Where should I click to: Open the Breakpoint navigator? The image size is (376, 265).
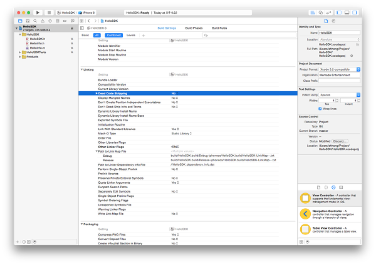(65, 21)
